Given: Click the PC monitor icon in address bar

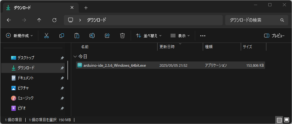Looking at the screenshot, I should [x=71, y=20].
